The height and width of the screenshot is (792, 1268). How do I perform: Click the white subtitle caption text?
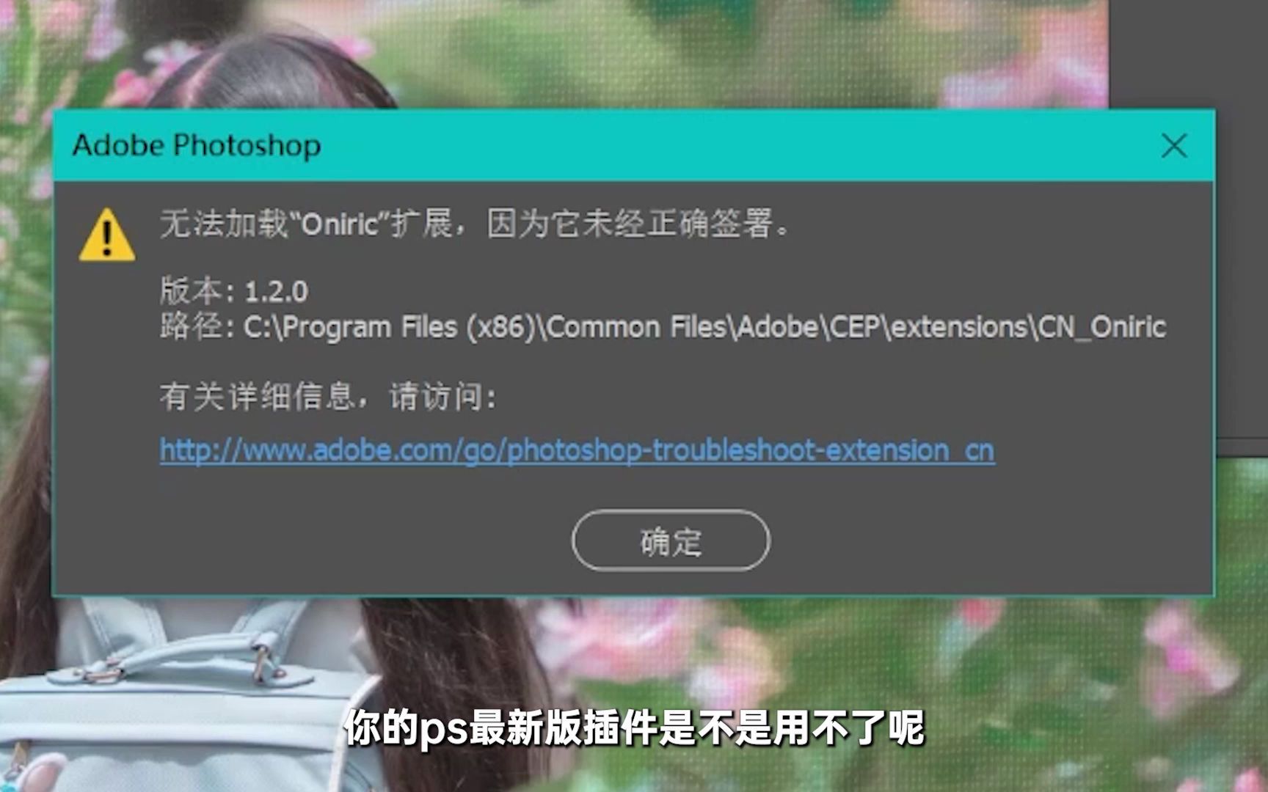[634, 727]
